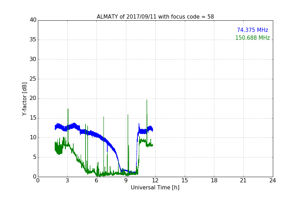Click the 'Universal Time [h]' axis label
303x202 pixels.
155,188
